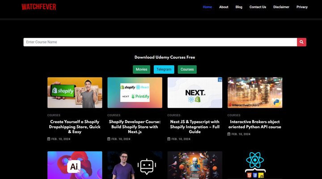Click the calendar icon under the Shopify Dropshipping course
Viewport: 322px width, 179px height.
coord(49,139)
